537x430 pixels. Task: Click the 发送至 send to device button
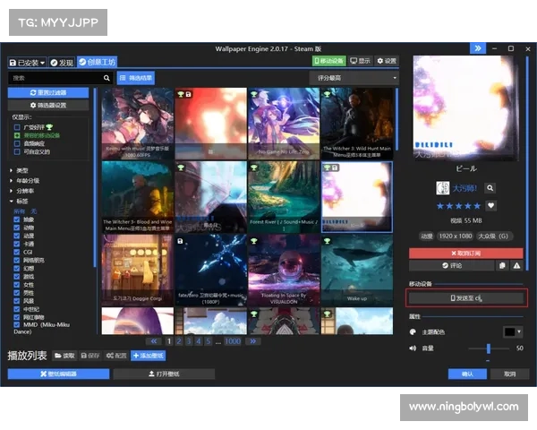click(466, 298)
